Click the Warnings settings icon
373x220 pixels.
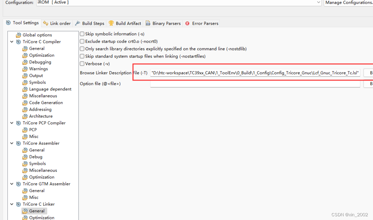coord(25,69)
